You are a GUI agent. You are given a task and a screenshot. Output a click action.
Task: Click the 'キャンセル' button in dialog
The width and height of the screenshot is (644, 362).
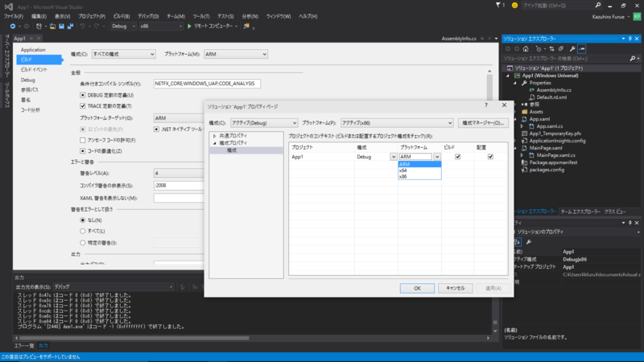coord(456,289)
